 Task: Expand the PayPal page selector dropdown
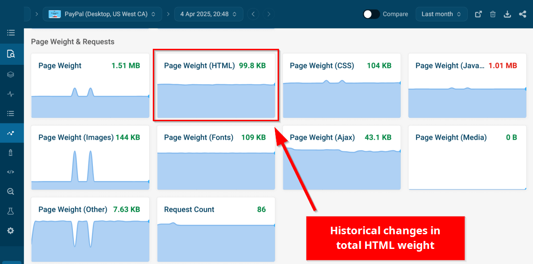(x=102, y=14)
